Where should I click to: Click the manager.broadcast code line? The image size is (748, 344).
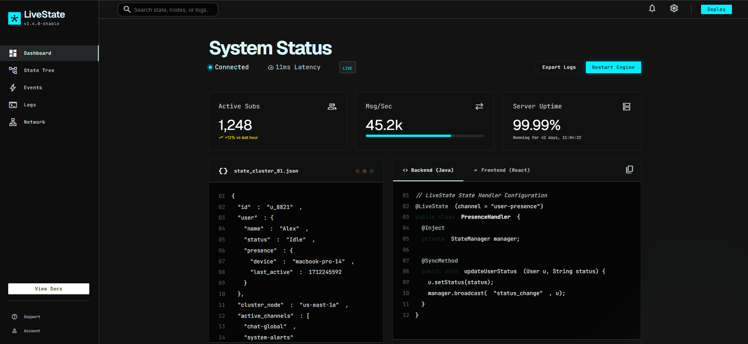[496, 293]
